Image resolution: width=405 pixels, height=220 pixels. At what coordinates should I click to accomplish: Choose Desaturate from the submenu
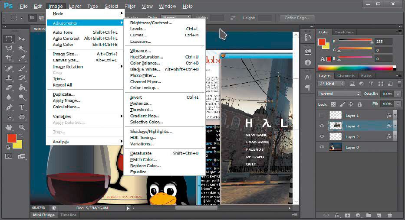165,153
